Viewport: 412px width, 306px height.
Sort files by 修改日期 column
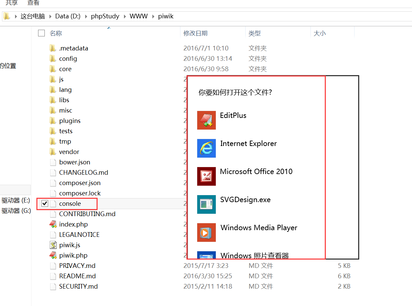(195, 33)
